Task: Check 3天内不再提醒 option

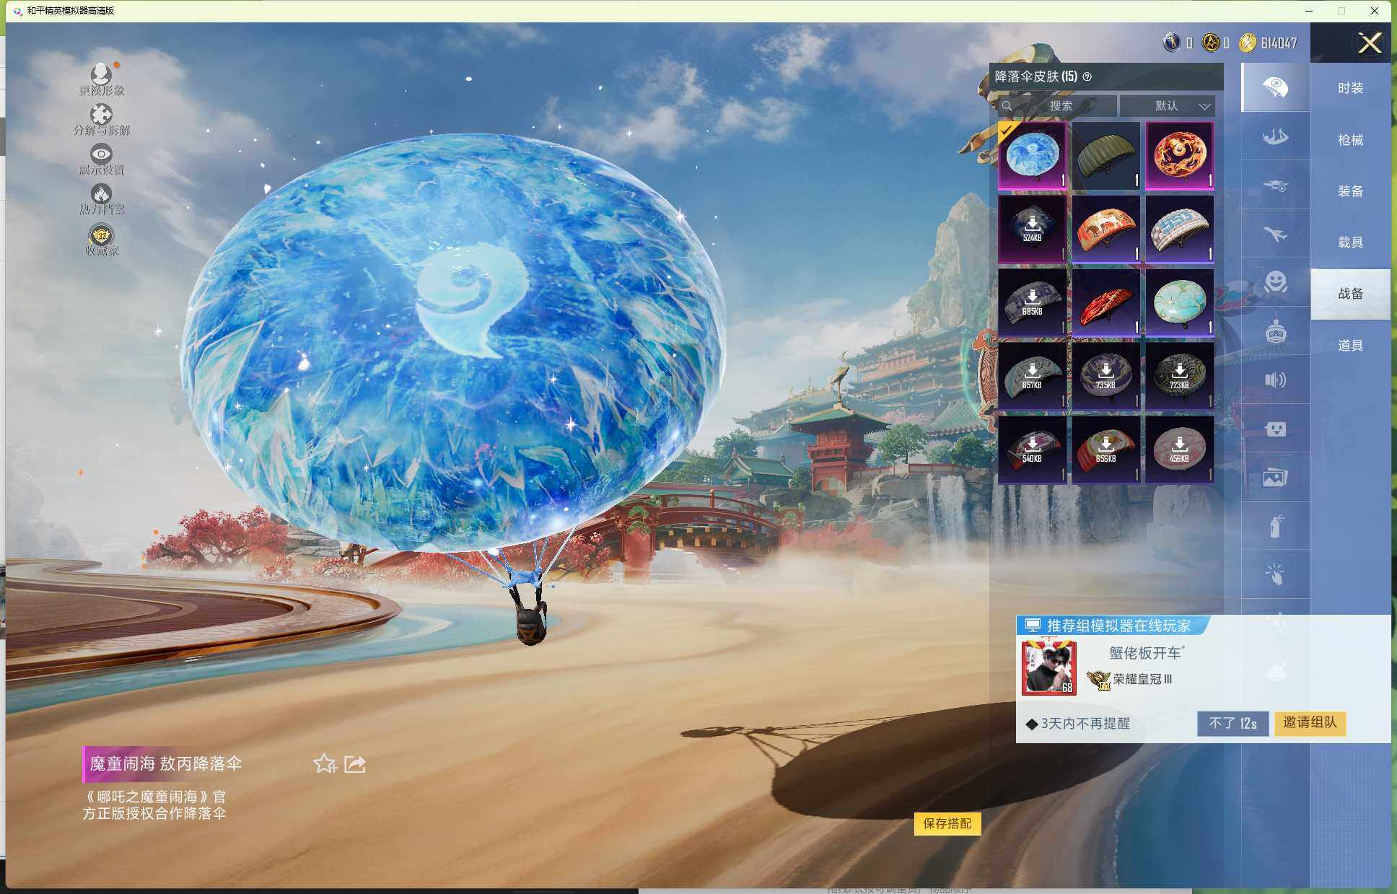Action: click(x=1032, y=724)
